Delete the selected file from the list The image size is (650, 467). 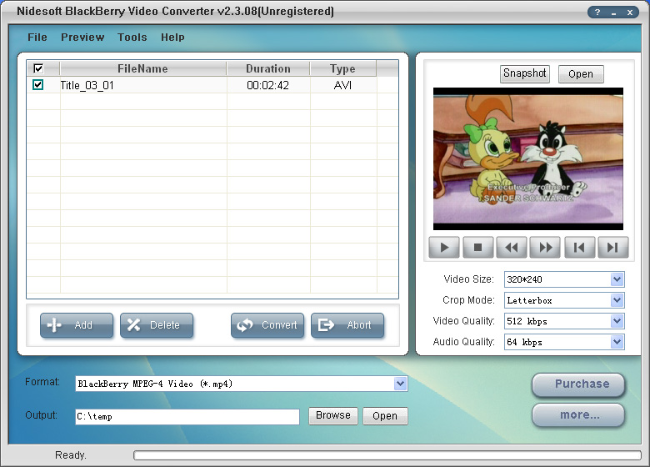click(157, 325)
